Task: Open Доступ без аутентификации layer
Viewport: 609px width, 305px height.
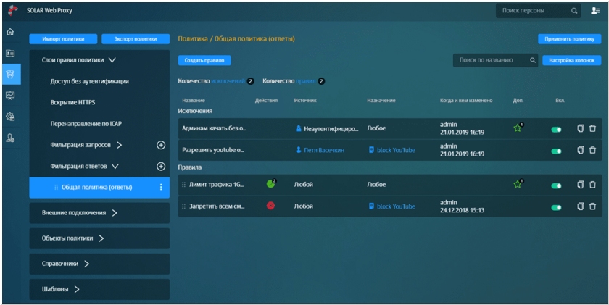Action: point(89,81)
